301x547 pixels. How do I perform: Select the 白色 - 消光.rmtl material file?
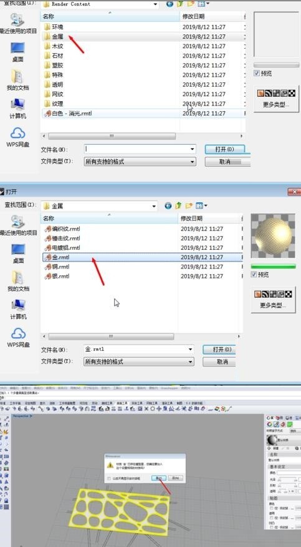coord(68,114)
